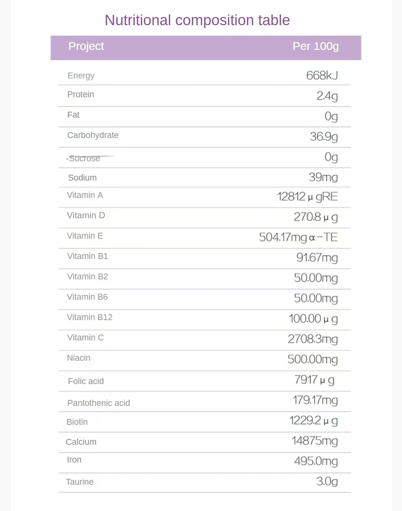
Task: Select the 504.17mg Vitamin E value
Action: coord(298,237)
